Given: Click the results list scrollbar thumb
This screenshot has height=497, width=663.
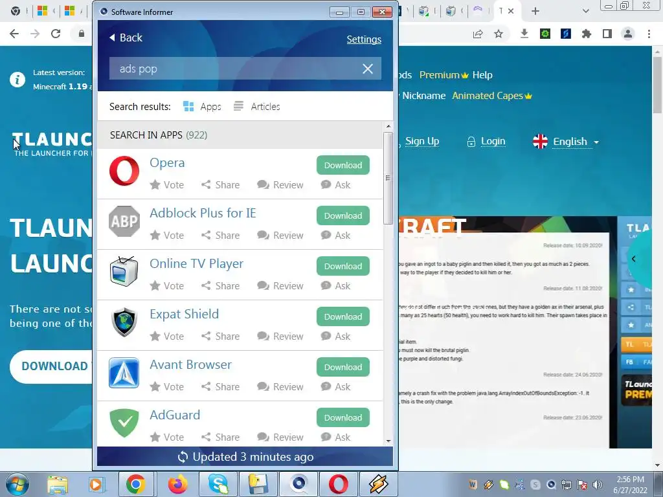Looking at the screenshot, I should pos(388,178).
